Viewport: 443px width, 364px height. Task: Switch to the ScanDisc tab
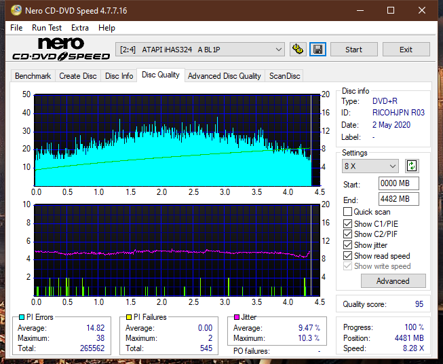284,76
